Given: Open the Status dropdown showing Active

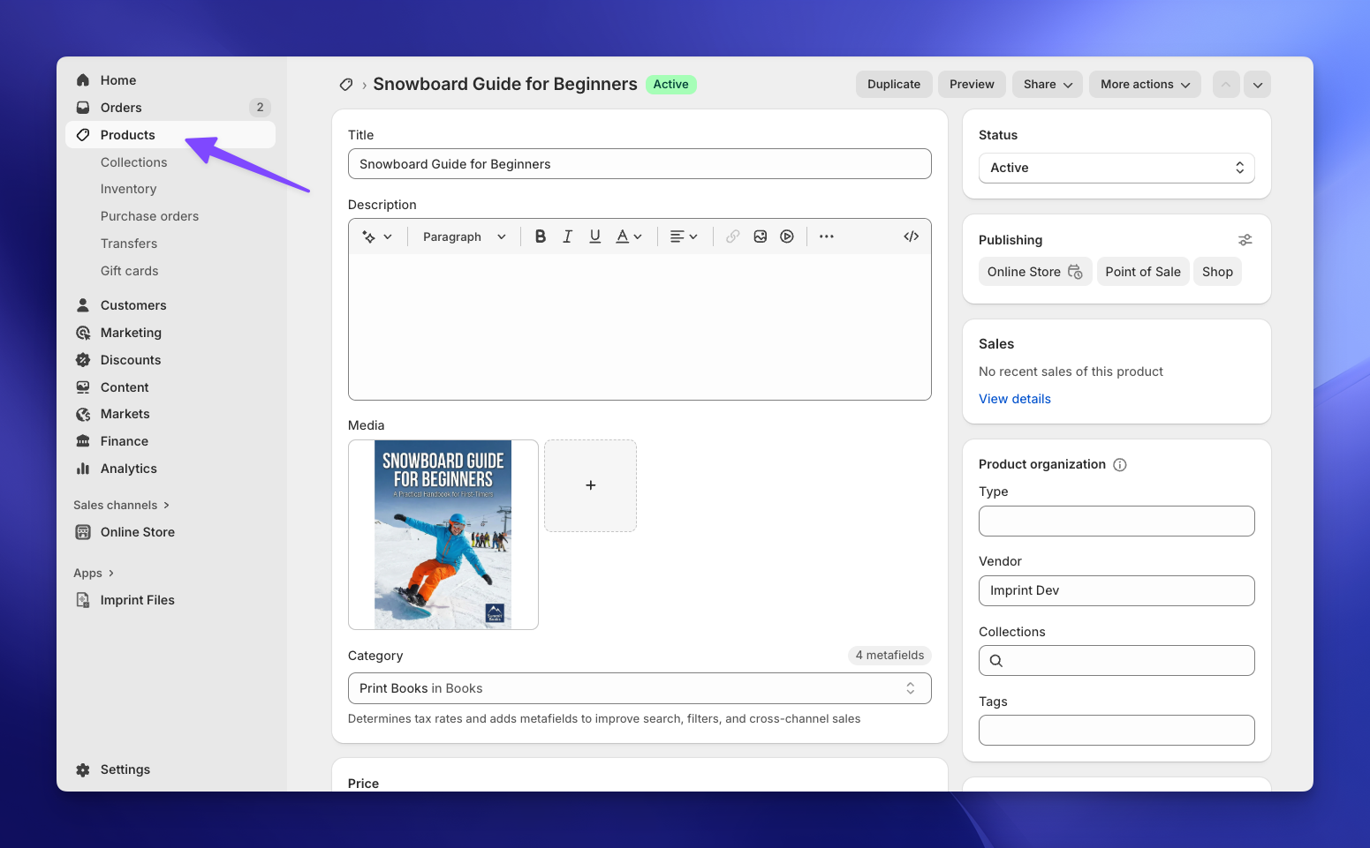Looking at the screenshot, I should pos(1116,168).
